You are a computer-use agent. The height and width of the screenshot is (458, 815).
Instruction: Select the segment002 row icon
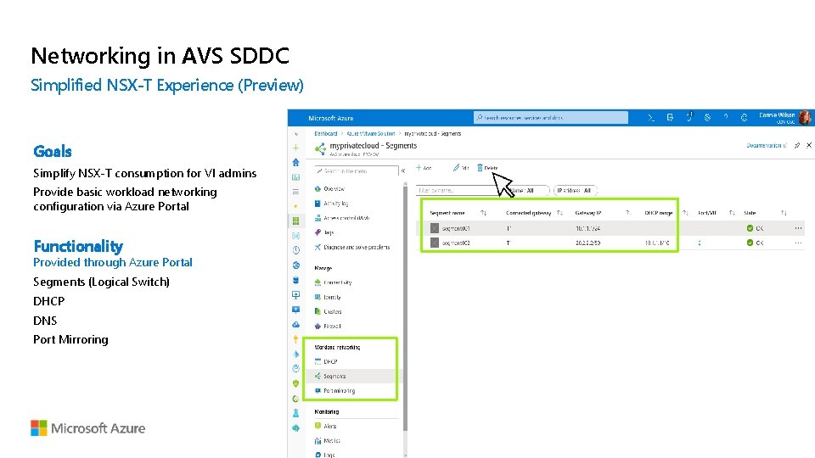(x=435, y=243)
